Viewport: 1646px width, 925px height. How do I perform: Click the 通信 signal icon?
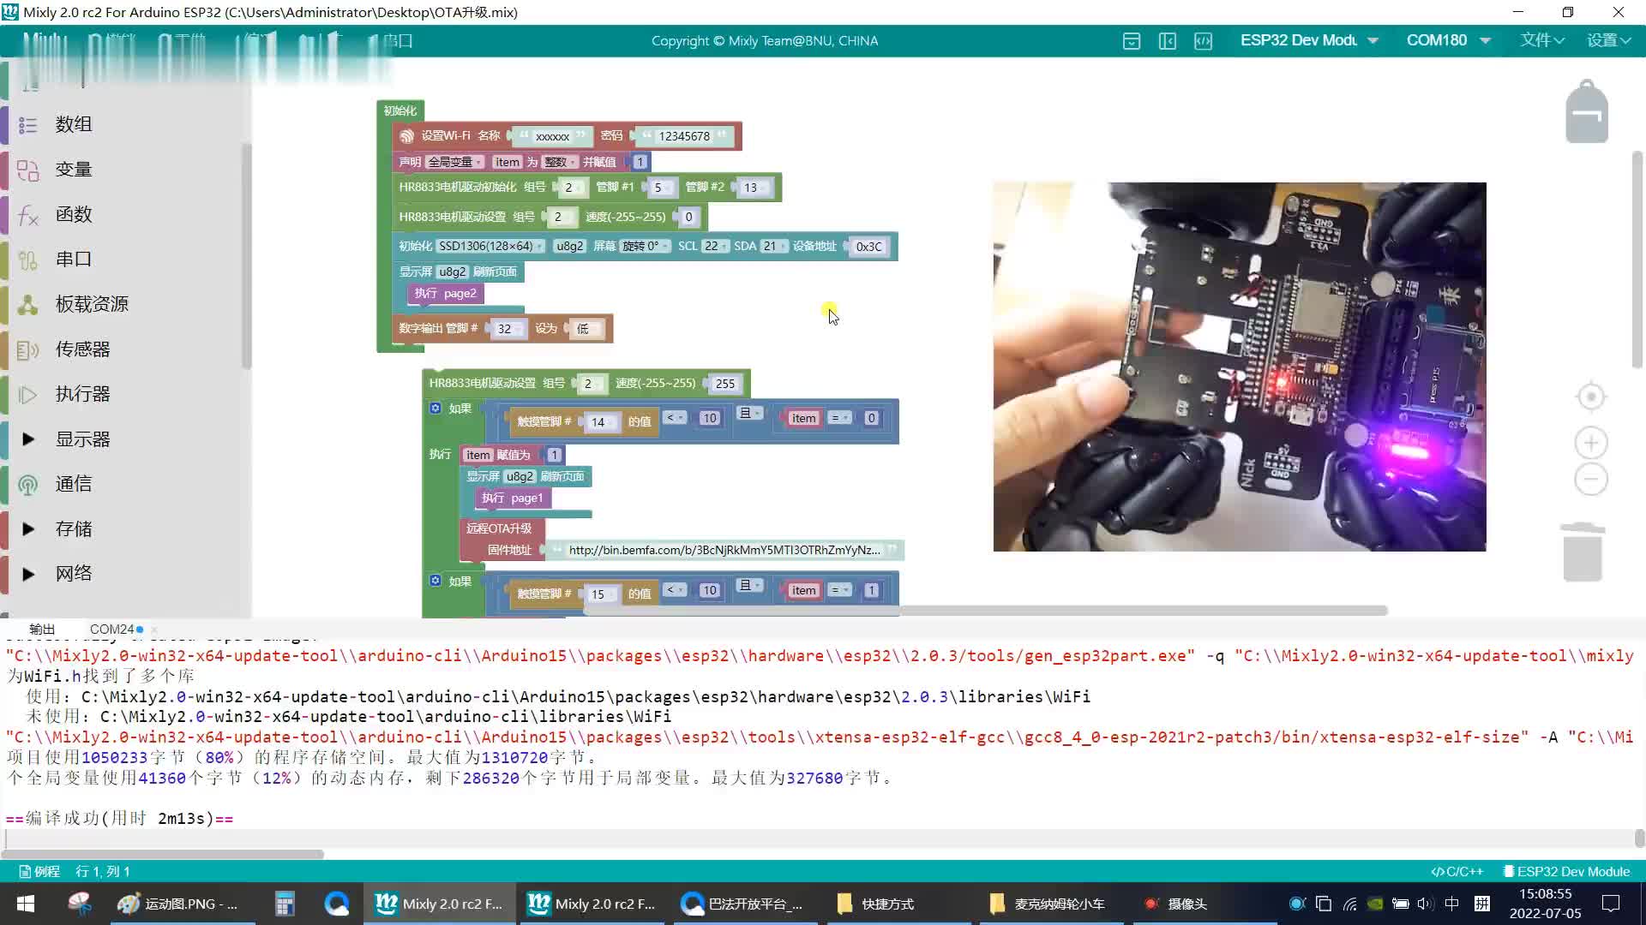click(27, 485)
